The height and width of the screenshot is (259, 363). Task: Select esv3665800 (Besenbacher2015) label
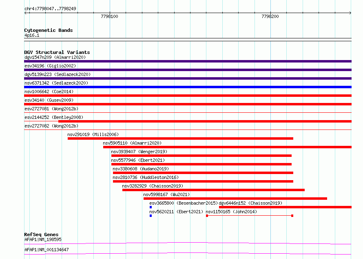click(184, 203)
